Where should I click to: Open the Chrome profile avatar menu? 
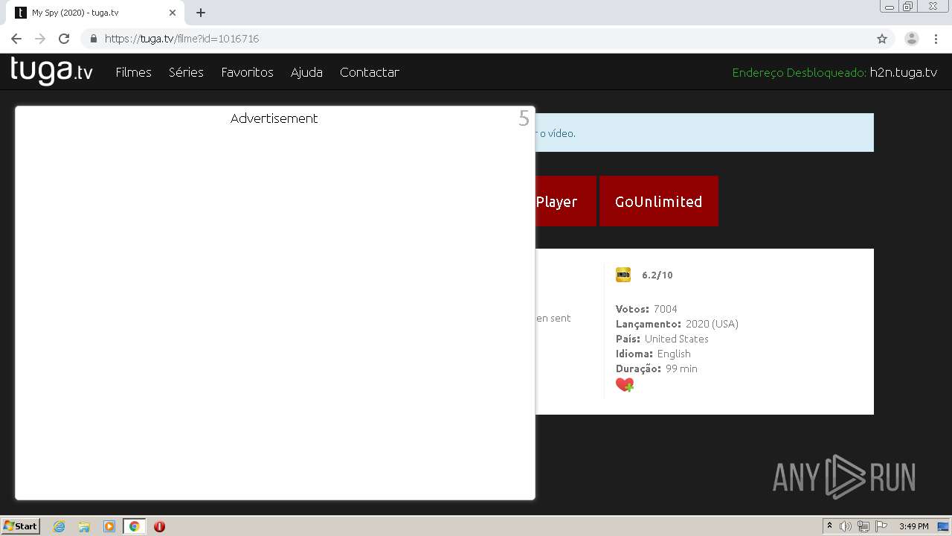(912, 39)
